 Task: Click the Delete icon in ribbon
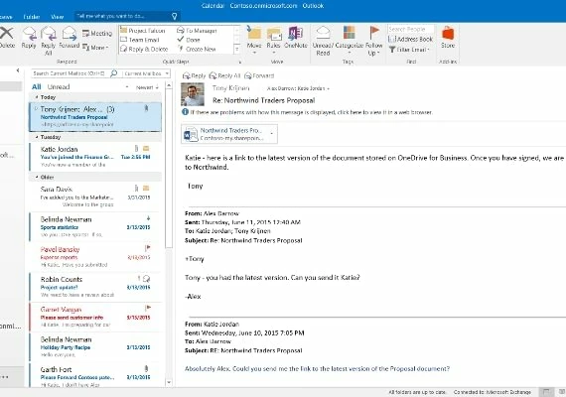6,33
